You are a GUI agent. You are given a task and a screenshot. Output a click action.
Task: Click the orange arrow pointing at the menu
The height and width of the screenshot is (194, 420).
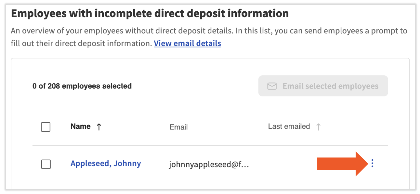341,164
